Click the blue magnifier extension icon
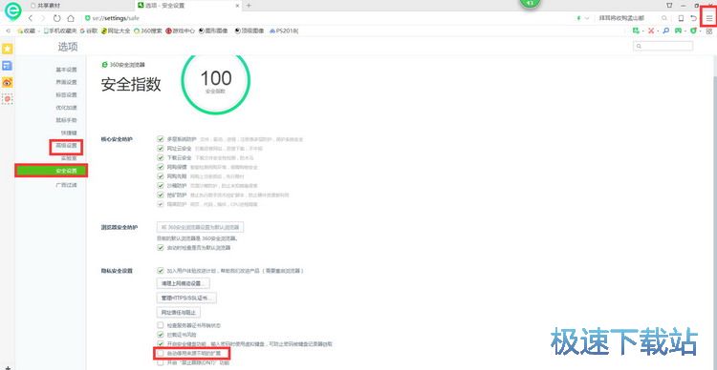717x370 pixels. (665, 31)
